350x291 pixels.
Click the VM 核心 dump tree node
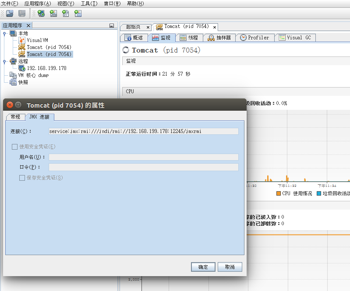33,75
